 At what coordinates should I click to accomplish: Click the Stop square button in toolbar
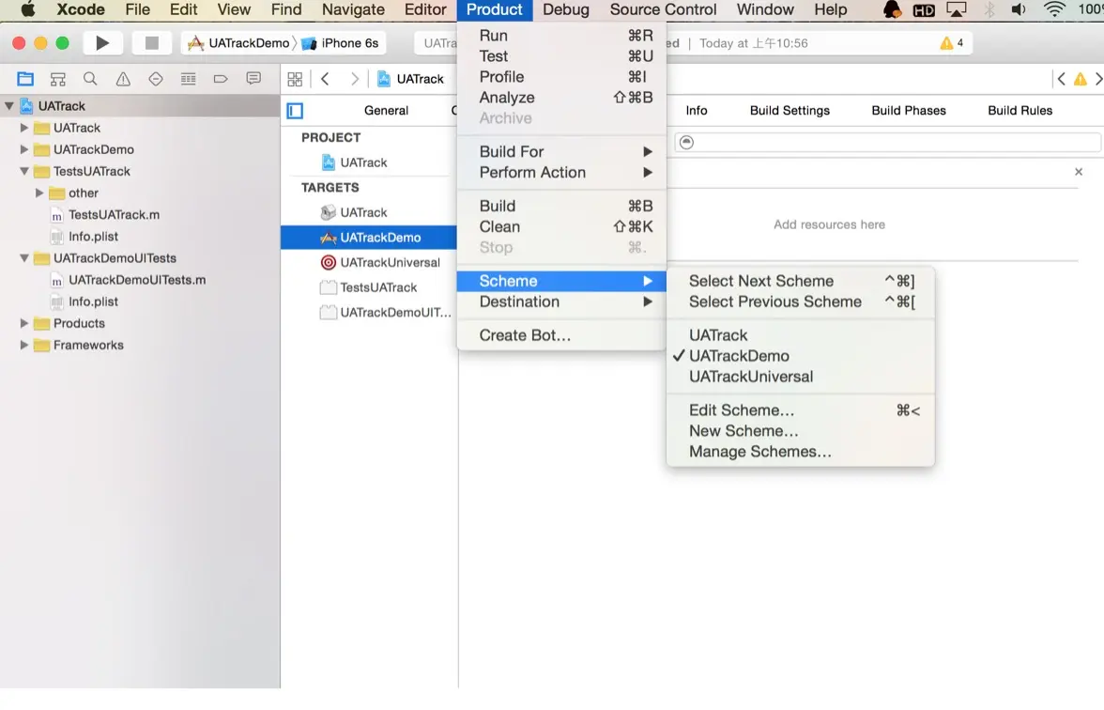point(151,43)
